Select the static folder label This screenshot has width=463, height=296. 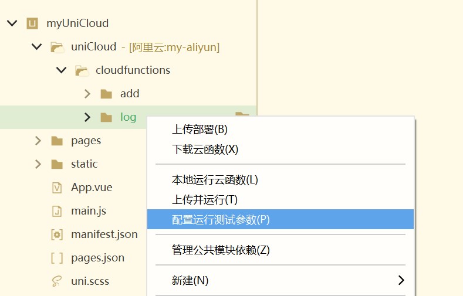pos(84,164)
